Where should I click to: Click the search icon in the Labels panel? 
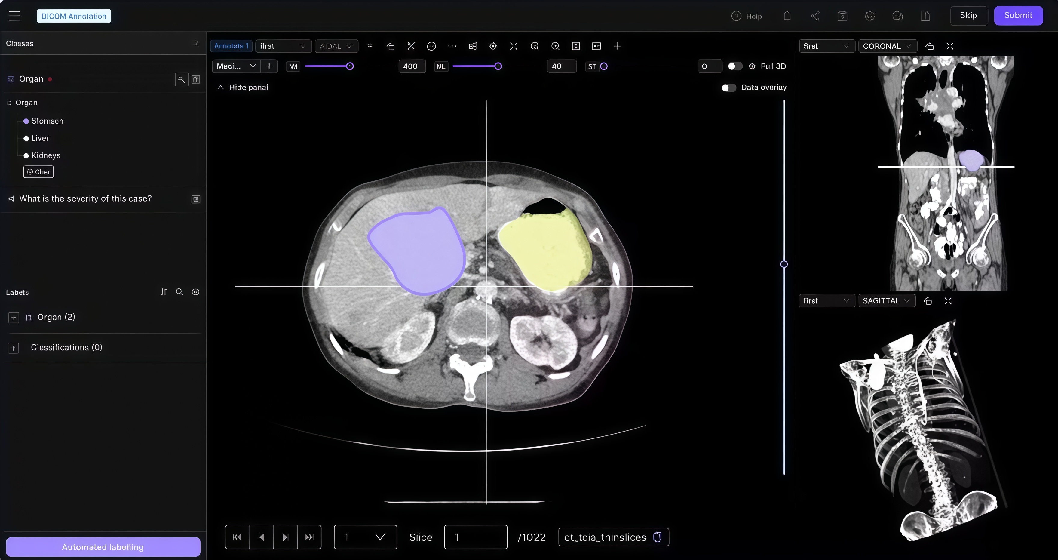click(179, 292)
